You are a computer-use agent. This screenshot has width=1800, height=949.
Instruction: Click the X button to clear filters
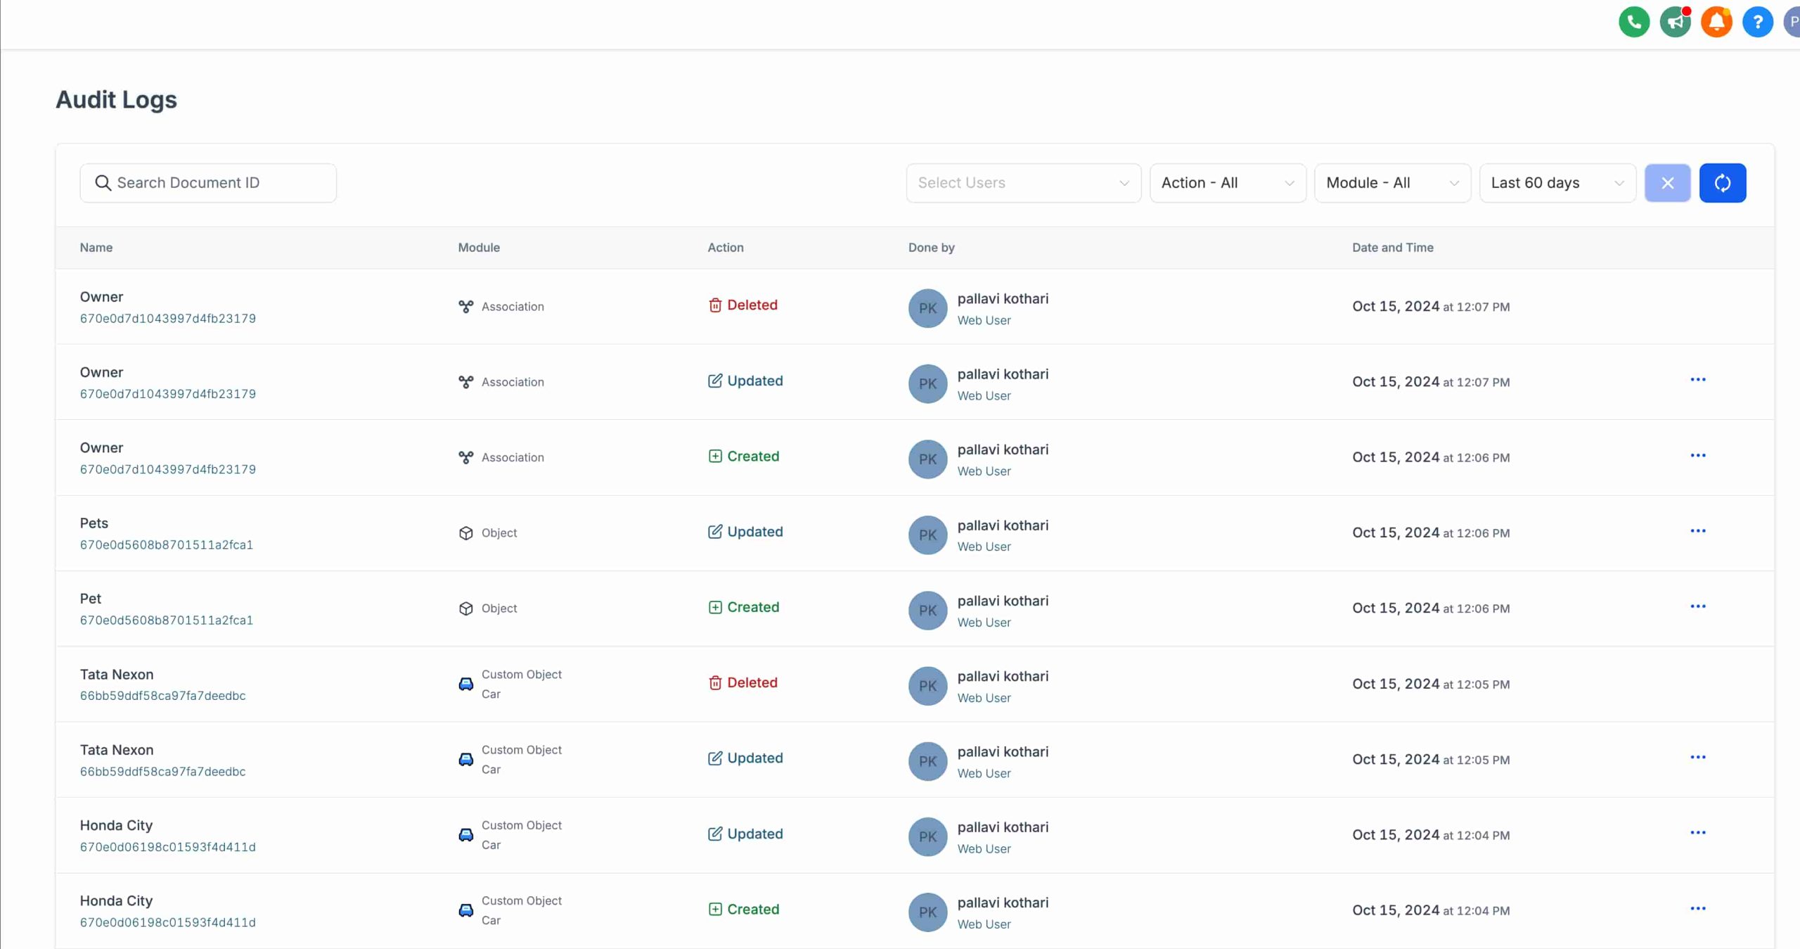click(x=1668, y=182)
